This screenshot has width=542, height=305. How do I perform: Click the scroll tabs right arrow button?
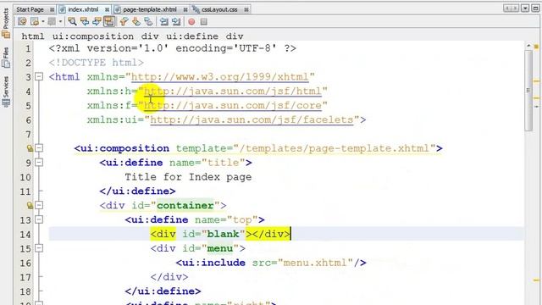[x=515, y=8]
